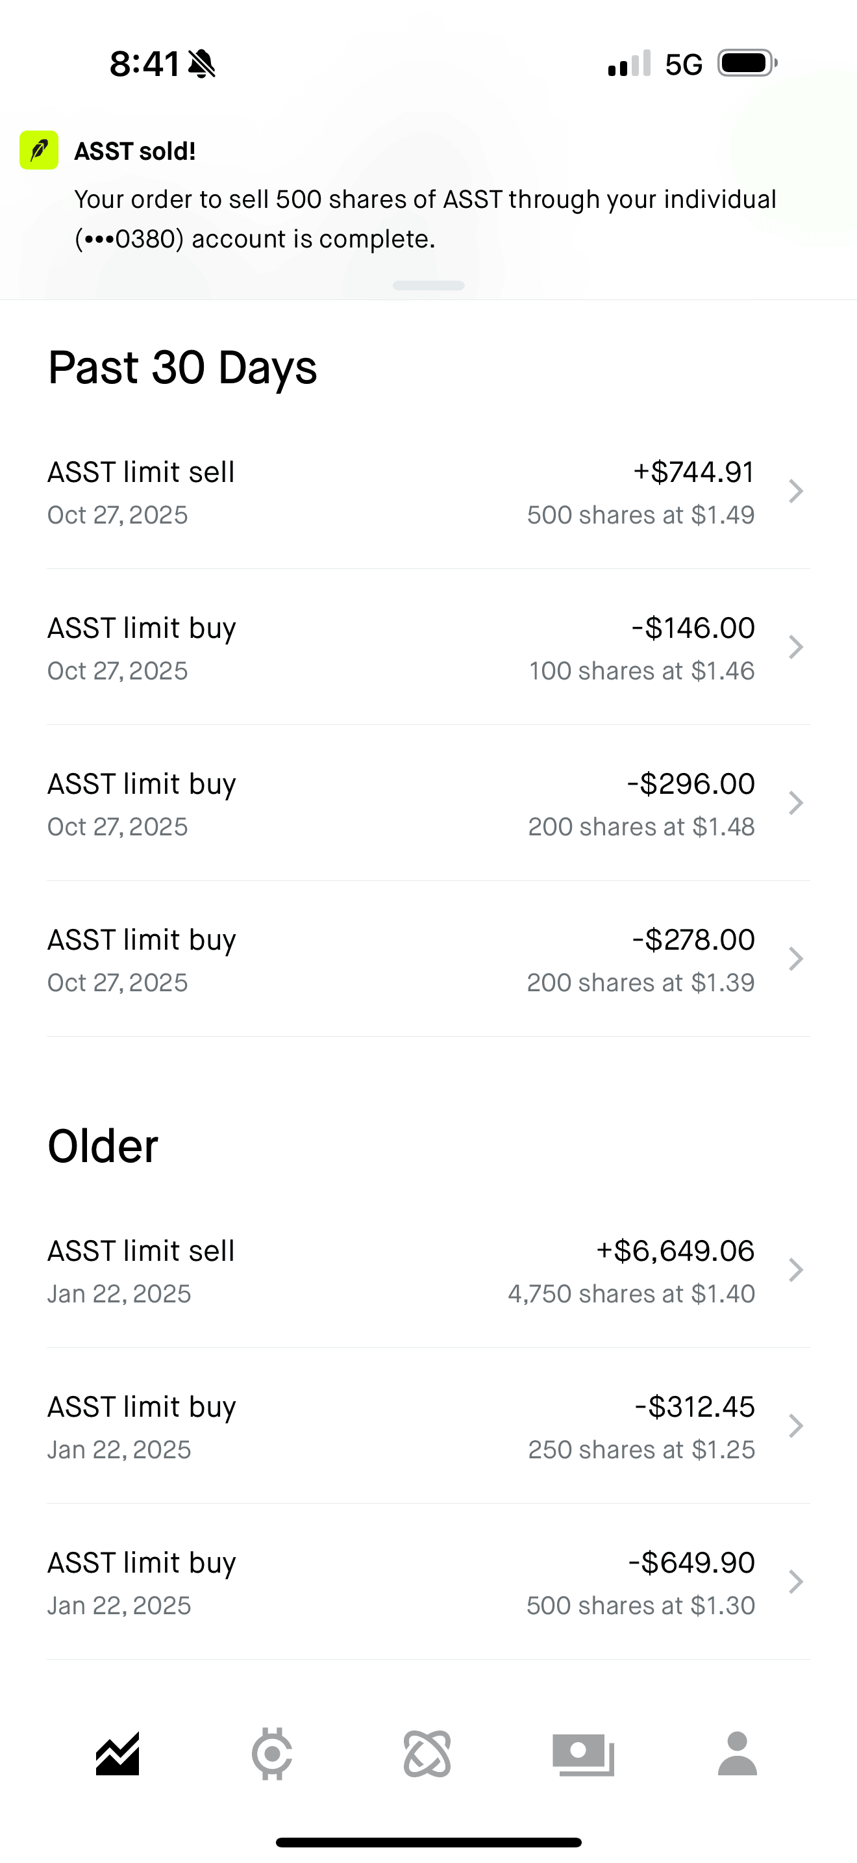Expand the $6,649.06 limit sell chevron
The image size is (857, 1863).
point(795,1270)
